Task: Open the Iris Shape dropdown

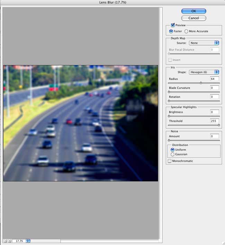Action: 204,72
